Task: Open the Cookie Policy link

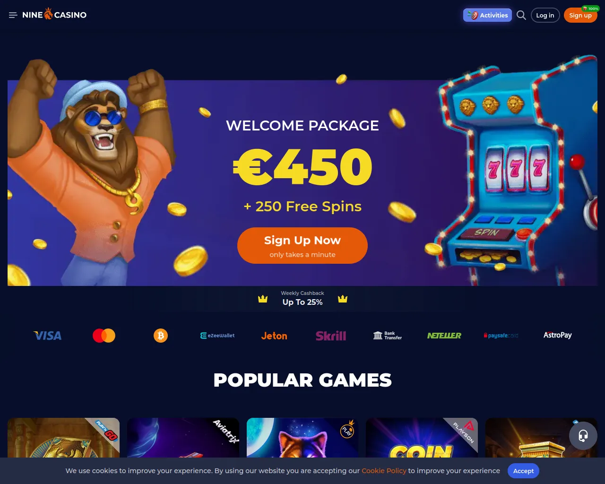Action: (384, 471)
